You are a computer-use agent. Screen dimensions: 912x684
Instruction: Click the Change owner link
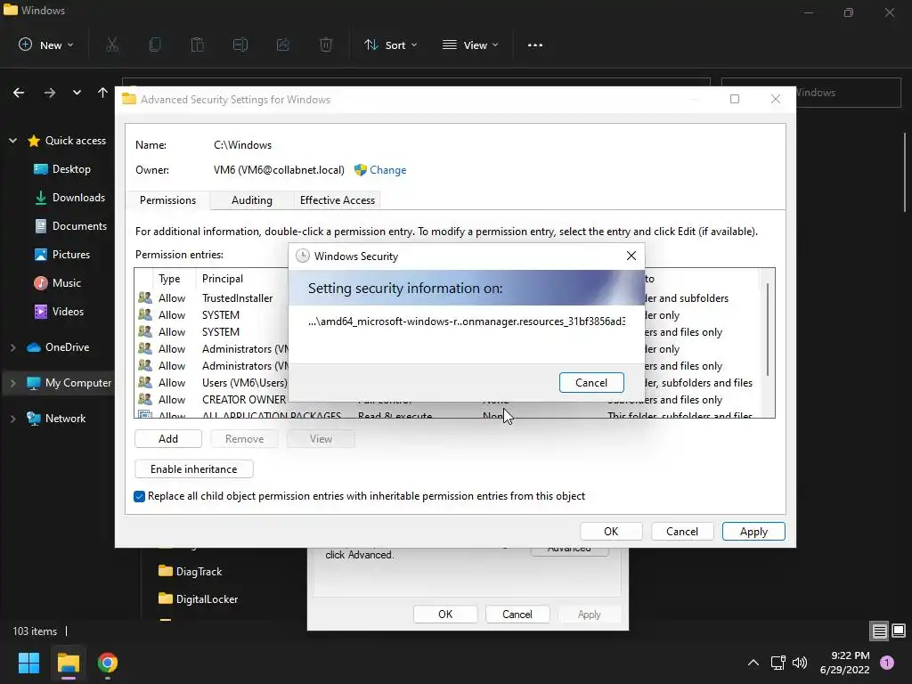(388, 170)
